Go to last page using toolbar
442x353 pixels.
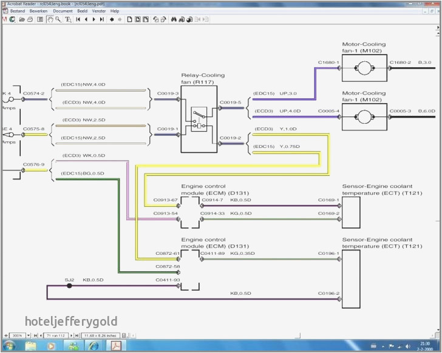click(x=101, y=19)
